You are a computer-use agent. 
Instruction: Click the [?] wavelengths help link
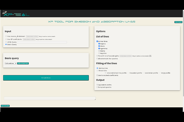[150, 56]
